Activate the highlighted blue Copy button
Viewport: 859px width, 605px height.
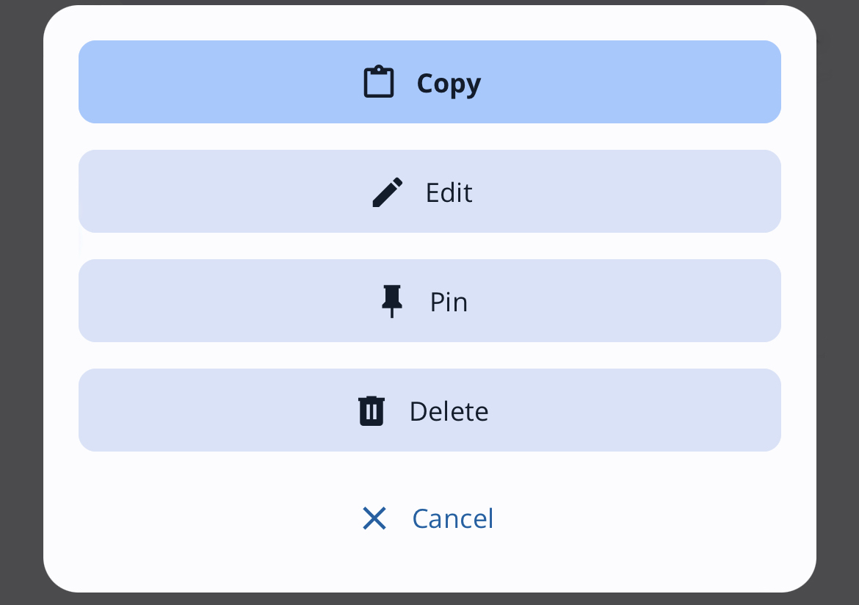coord(429,81)
